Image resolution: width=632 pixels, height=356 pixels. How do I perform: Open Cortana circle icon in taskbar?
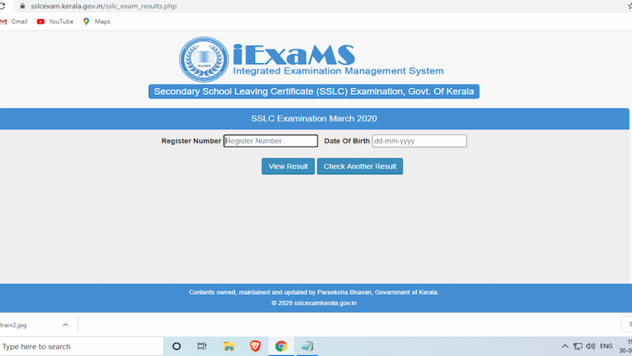coord(176,346)
